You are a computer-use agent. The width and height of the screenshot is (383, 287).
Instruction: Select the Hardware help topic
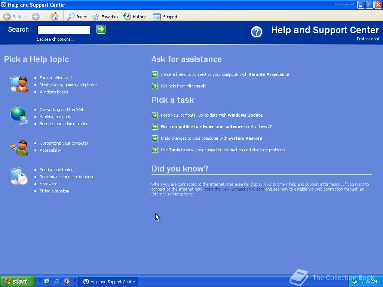(48, 184)
